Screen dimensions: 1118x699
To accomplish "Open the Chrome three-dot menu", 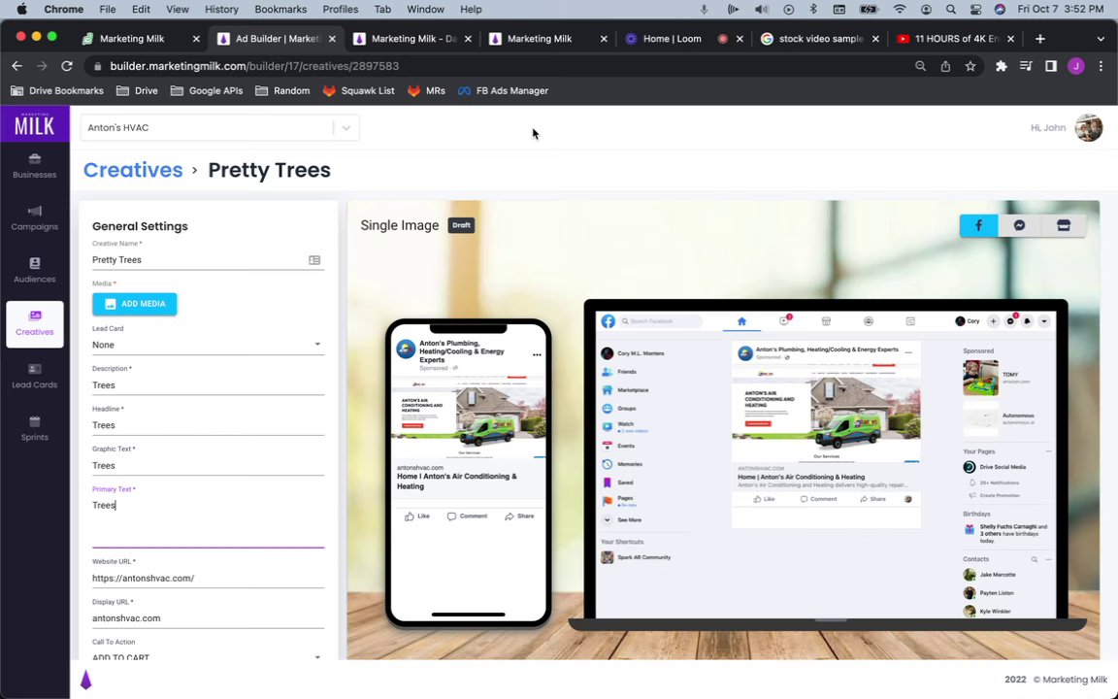I will (x=1101, y=66).
